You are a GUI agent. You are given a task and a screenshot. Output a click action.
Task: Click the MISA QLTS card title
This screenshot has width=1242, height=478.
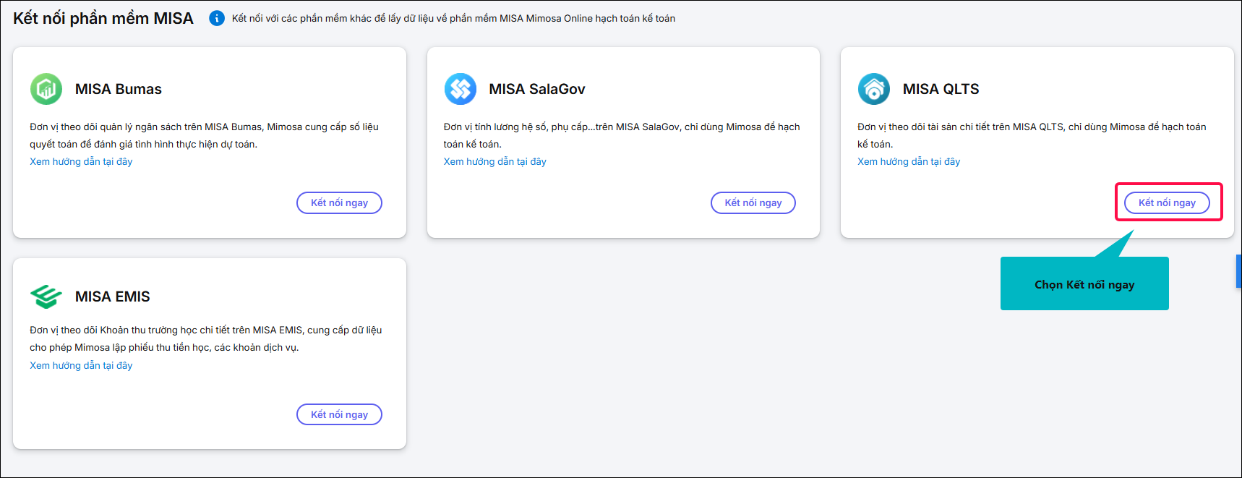pyautogui.click(x=941, y=89)
